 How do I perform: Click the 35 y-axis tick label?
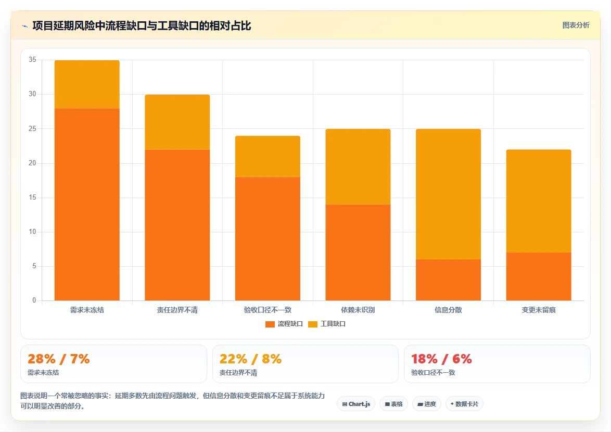[32, 60]
